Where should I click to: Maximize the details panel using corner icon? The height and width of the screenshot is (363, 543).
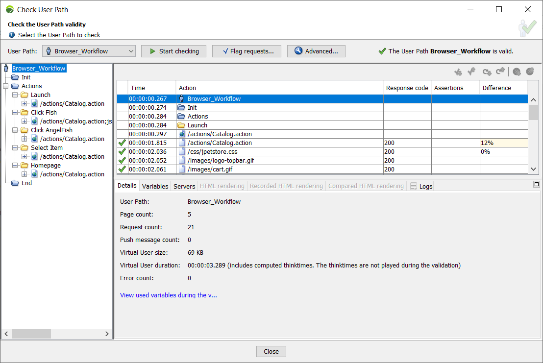click(x=537, y=184)
